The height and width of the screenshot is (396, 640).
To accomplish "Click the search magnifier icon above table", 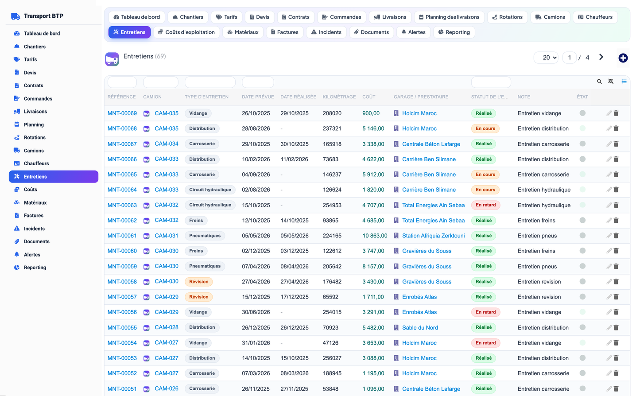I will 599,82.
